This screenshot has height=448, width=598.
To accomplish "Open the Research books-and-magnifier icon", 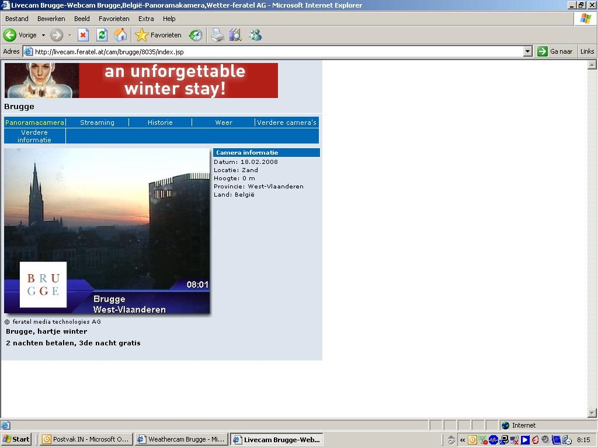I will coord(236,35).
